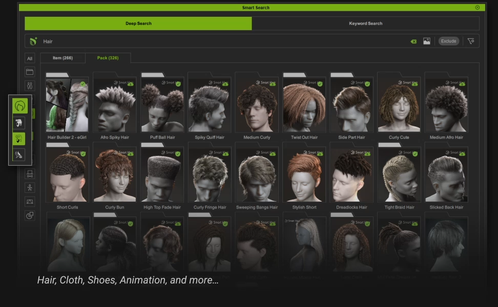Select the second hair tool icon in the flyout
The image size is (498, 307).
click(19, 123)
